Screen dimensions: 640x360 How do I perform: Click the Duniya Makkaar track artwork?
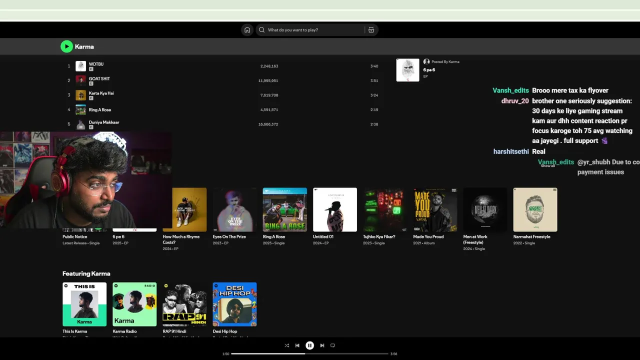pos(80,124)
